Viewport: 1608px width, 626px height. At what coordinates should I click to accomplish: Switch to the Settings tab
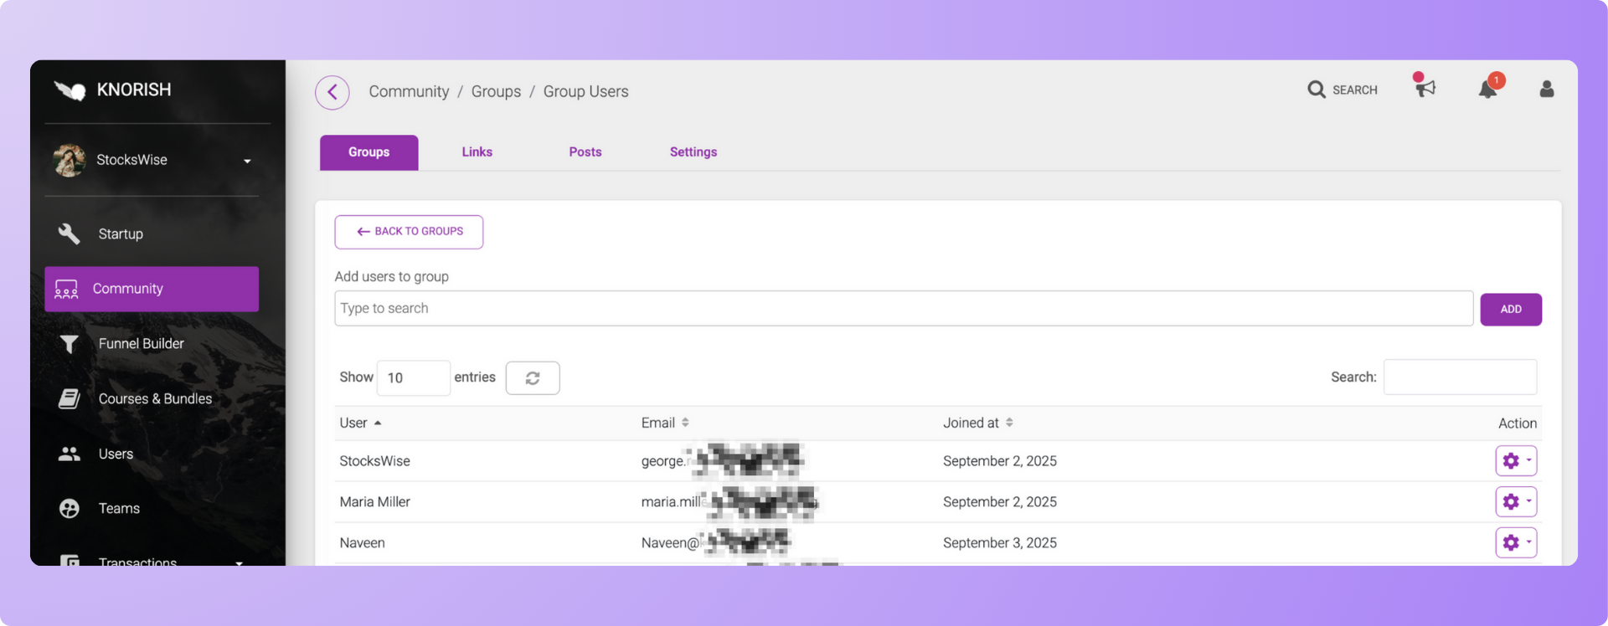click(x=693, y=152)
